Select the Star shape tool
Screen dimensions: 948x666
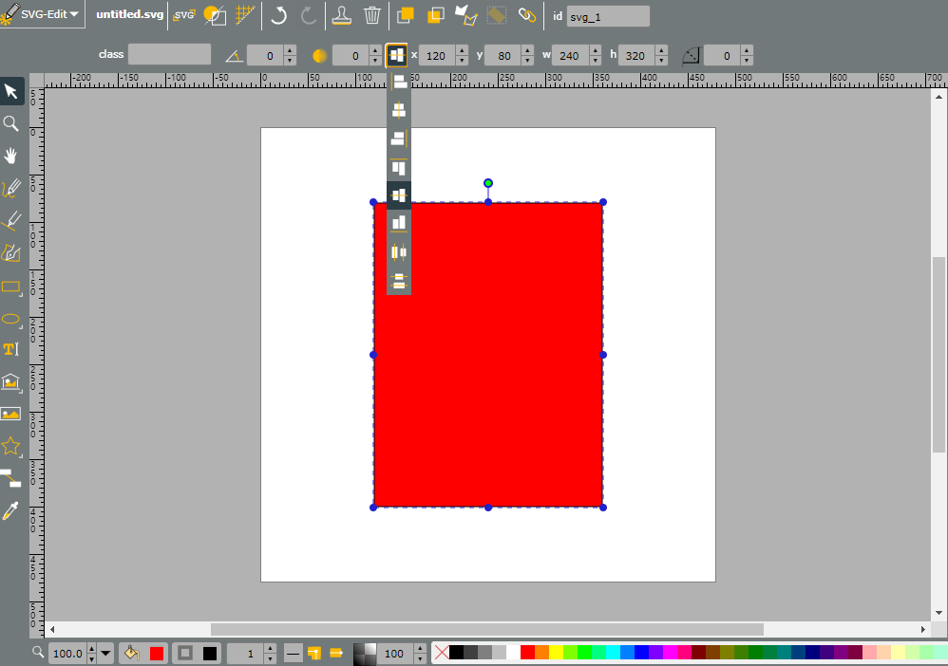click(10, 446)
